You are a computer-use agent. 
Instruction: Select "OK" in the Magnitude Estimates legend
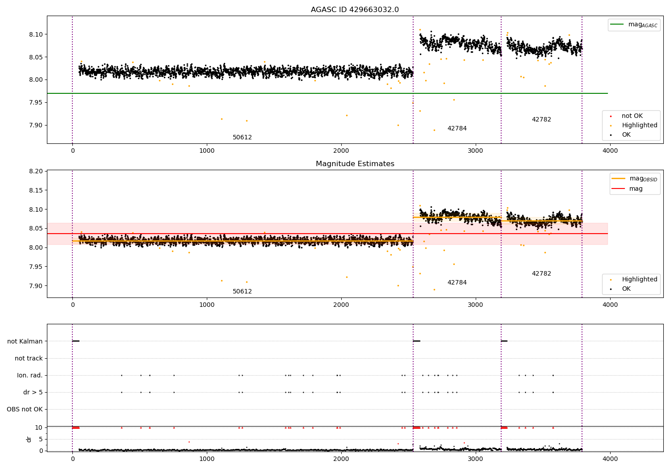pos(626,289)
